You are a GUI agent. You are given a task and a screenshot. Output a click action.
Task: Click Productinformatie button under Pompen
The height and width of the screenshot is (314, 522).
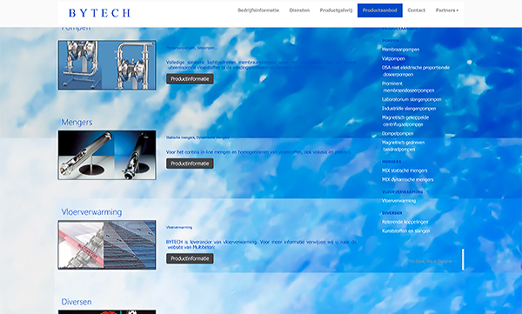point(190,79)
